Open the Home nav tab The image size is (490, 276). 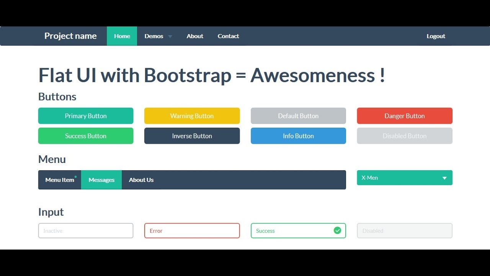click(x=122, y=36)
